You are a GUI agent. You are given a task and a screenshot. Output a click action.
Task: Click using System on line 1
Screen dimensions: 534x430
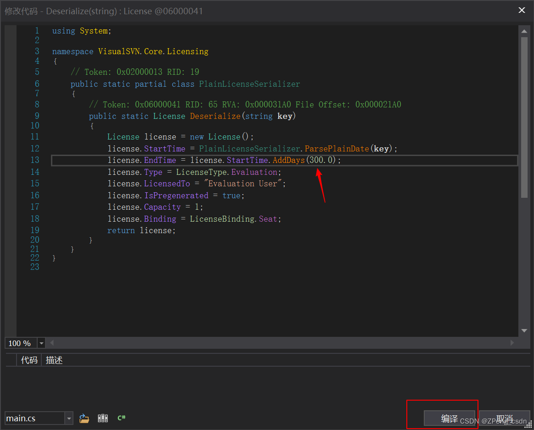[82, 31]
